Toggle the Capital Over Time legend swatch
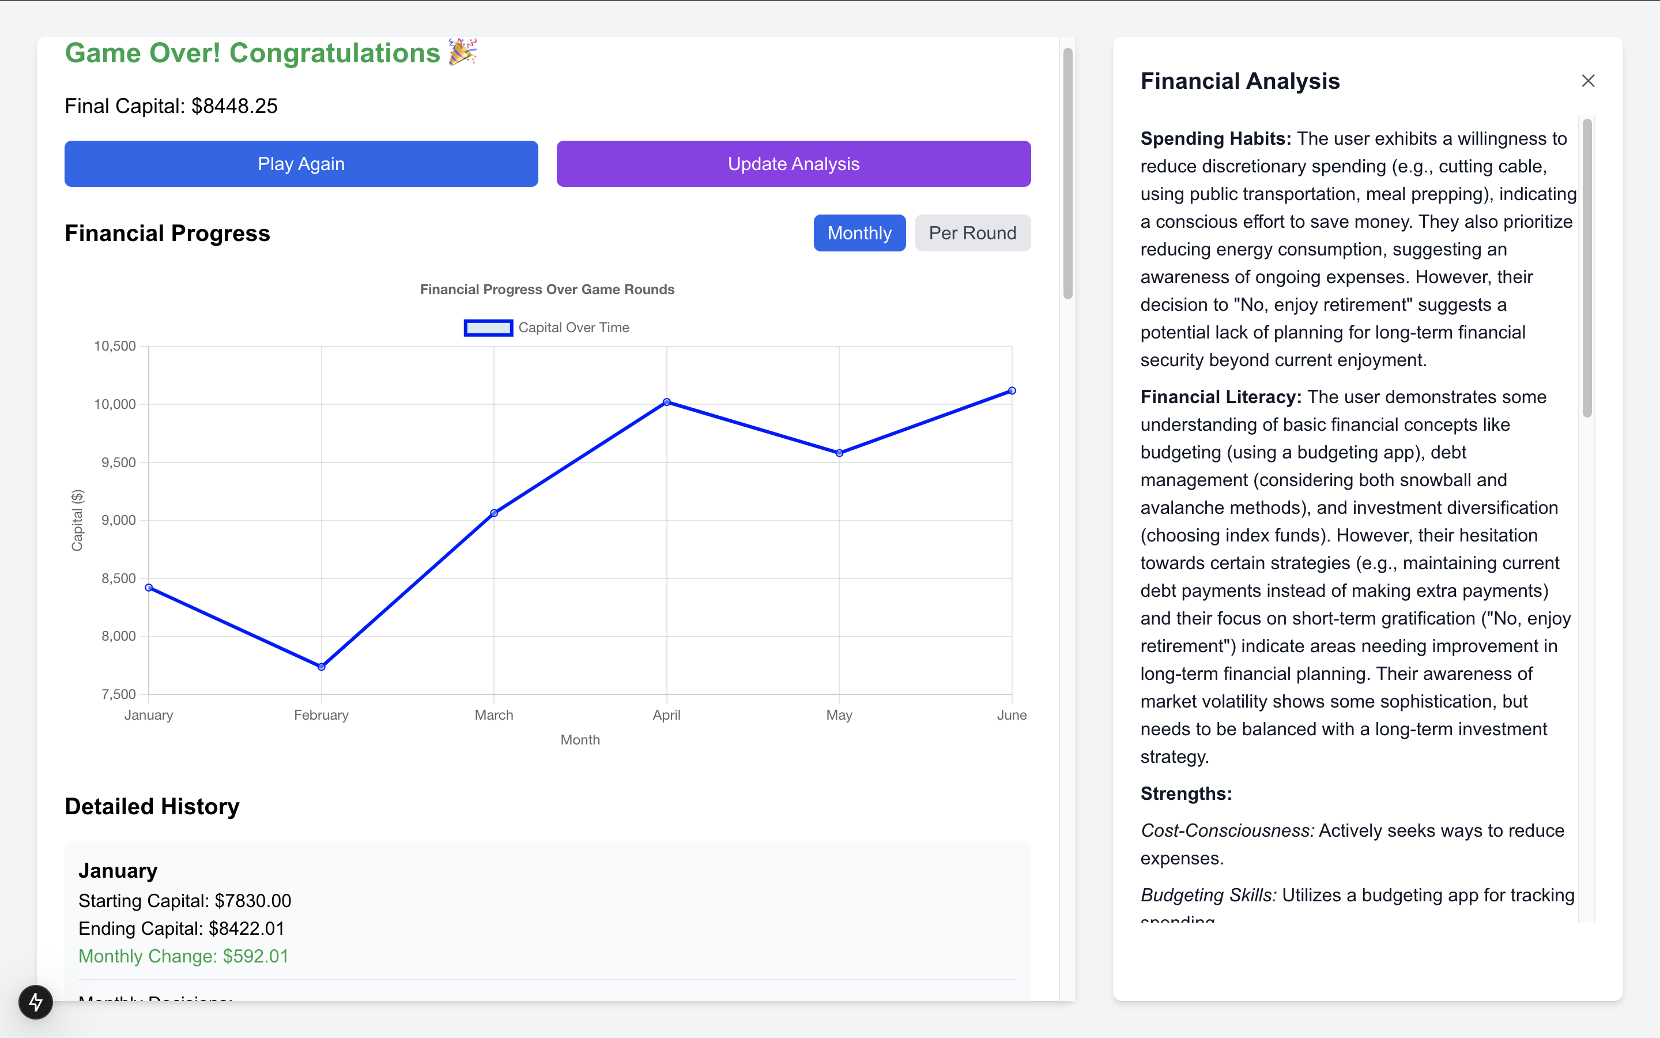 488,328
